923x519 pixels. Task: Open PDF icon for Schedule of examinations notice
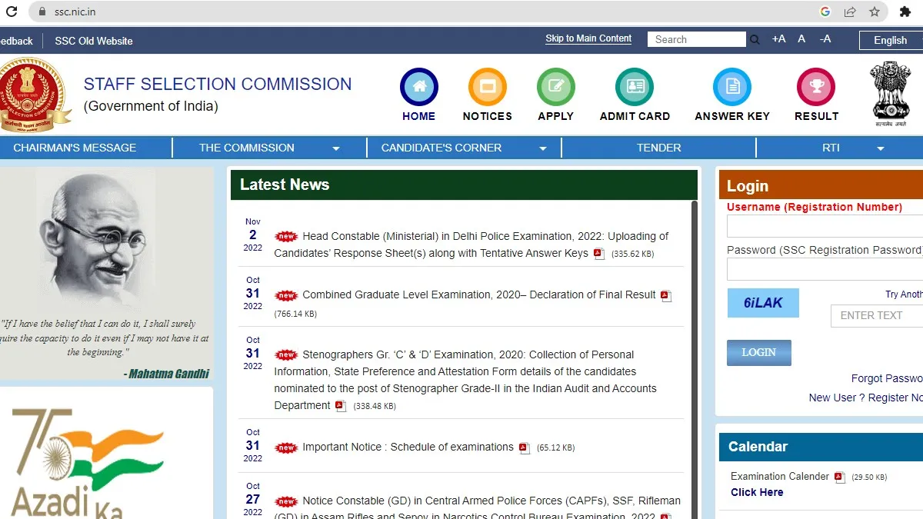click(x=525, y=447)
